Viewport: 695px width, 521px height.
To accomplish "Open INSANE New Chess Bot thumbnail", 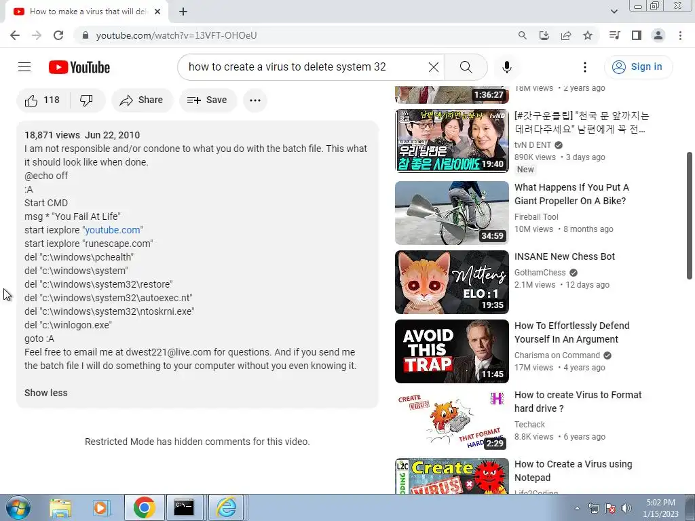I will pyautogui.click(x=451, y=282).
